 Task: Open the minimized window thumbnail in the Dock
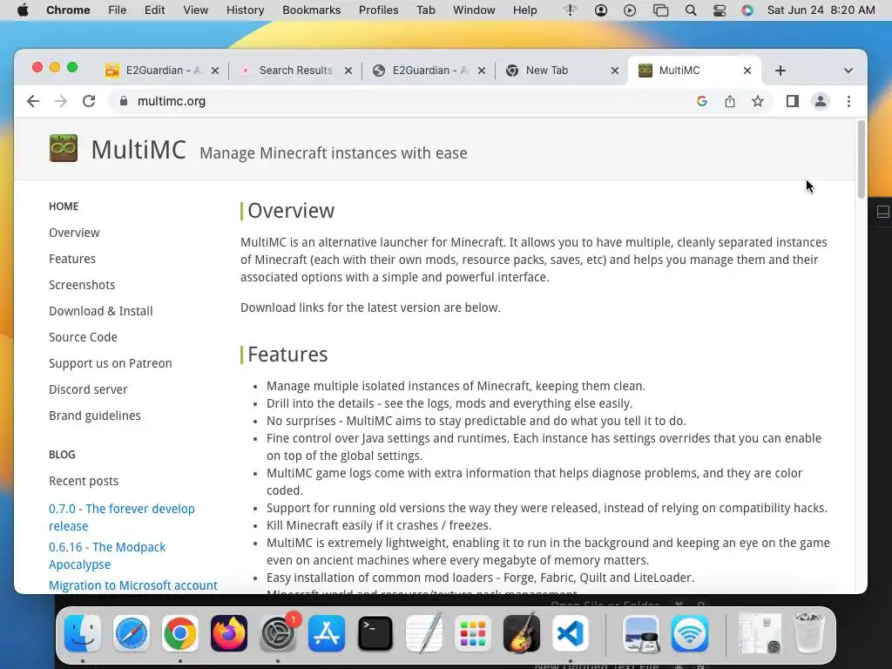pos(760,633)
